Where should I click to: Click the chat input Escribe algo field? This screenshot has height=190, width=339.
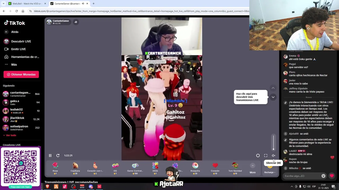coord(302,176)
